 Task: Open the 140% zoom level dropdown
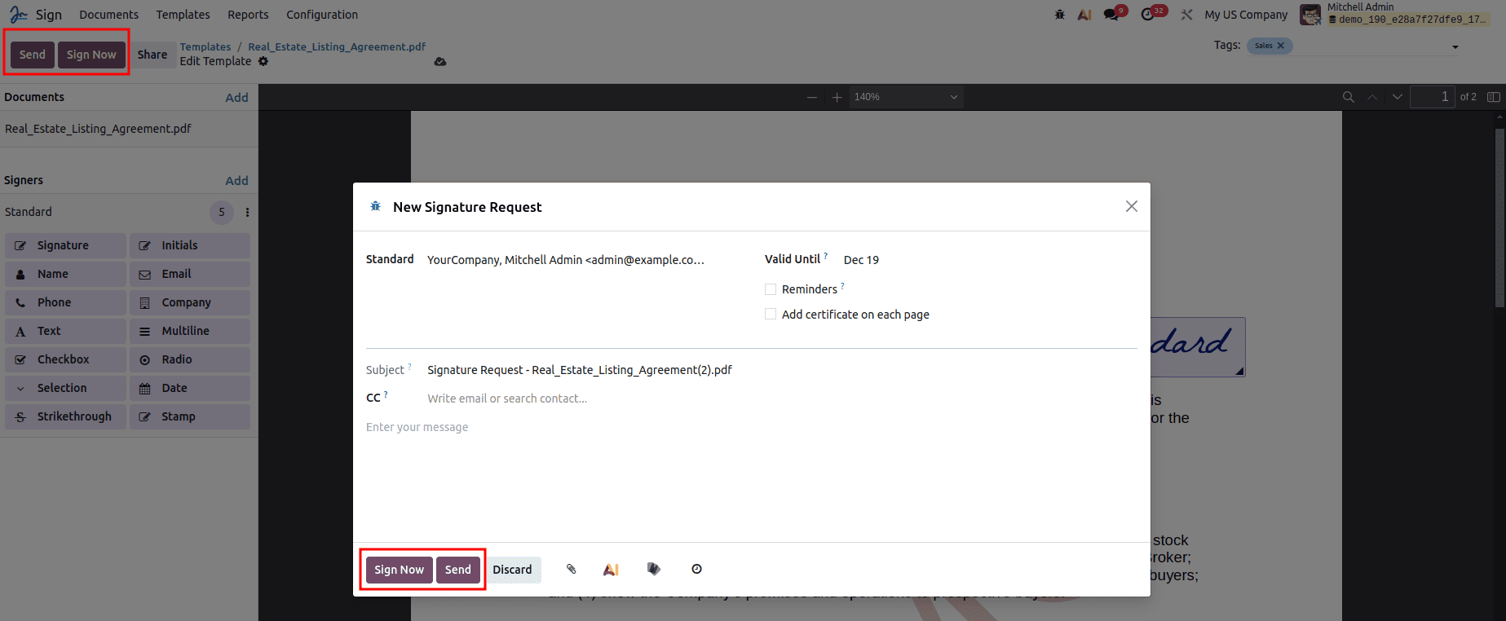click(x=906, y=97)
